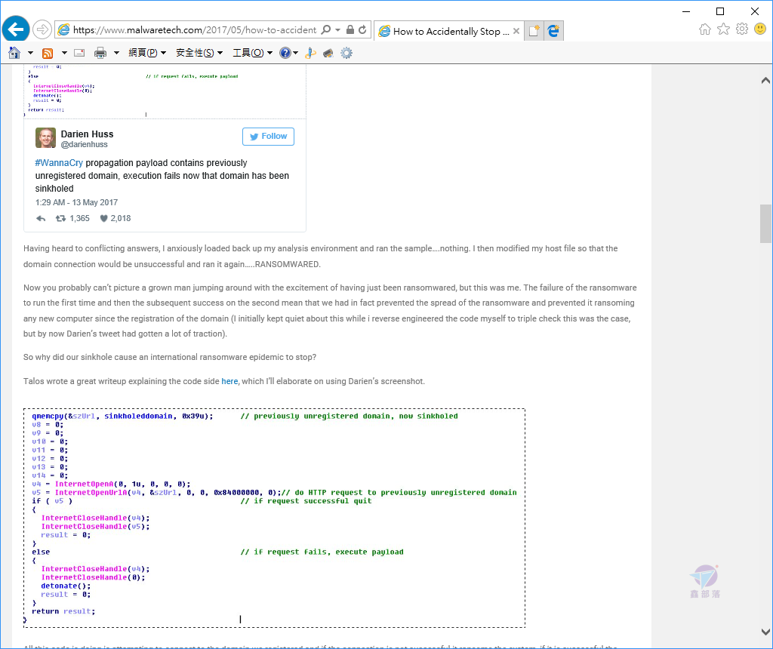Click the orange RSS feeds icon
Screen dimensions: 773x649
point(48,54)
